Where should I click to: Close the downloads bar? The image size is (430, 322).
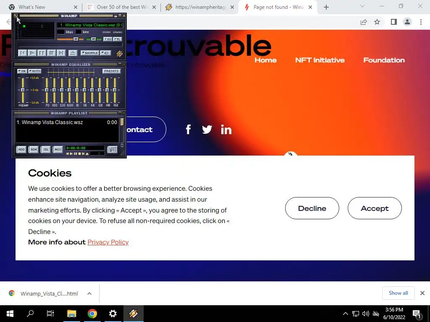pos(422,293)
